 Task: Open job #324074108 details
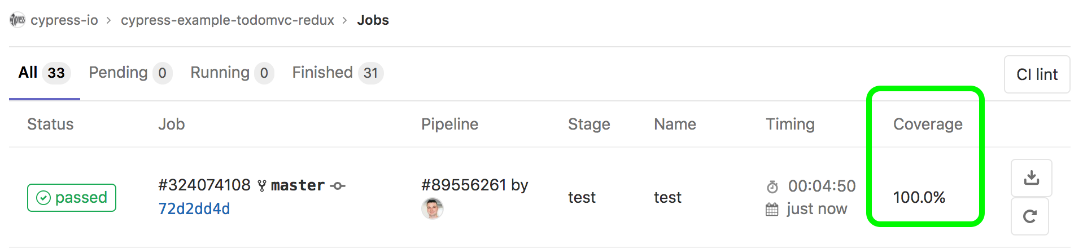[204, 185]
